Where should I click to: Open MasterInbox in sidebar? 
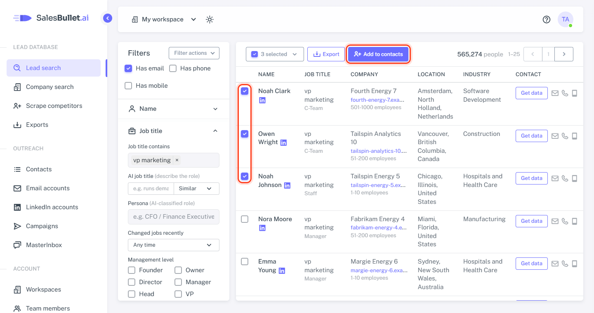pyautogui.click(x=54, y=245)
